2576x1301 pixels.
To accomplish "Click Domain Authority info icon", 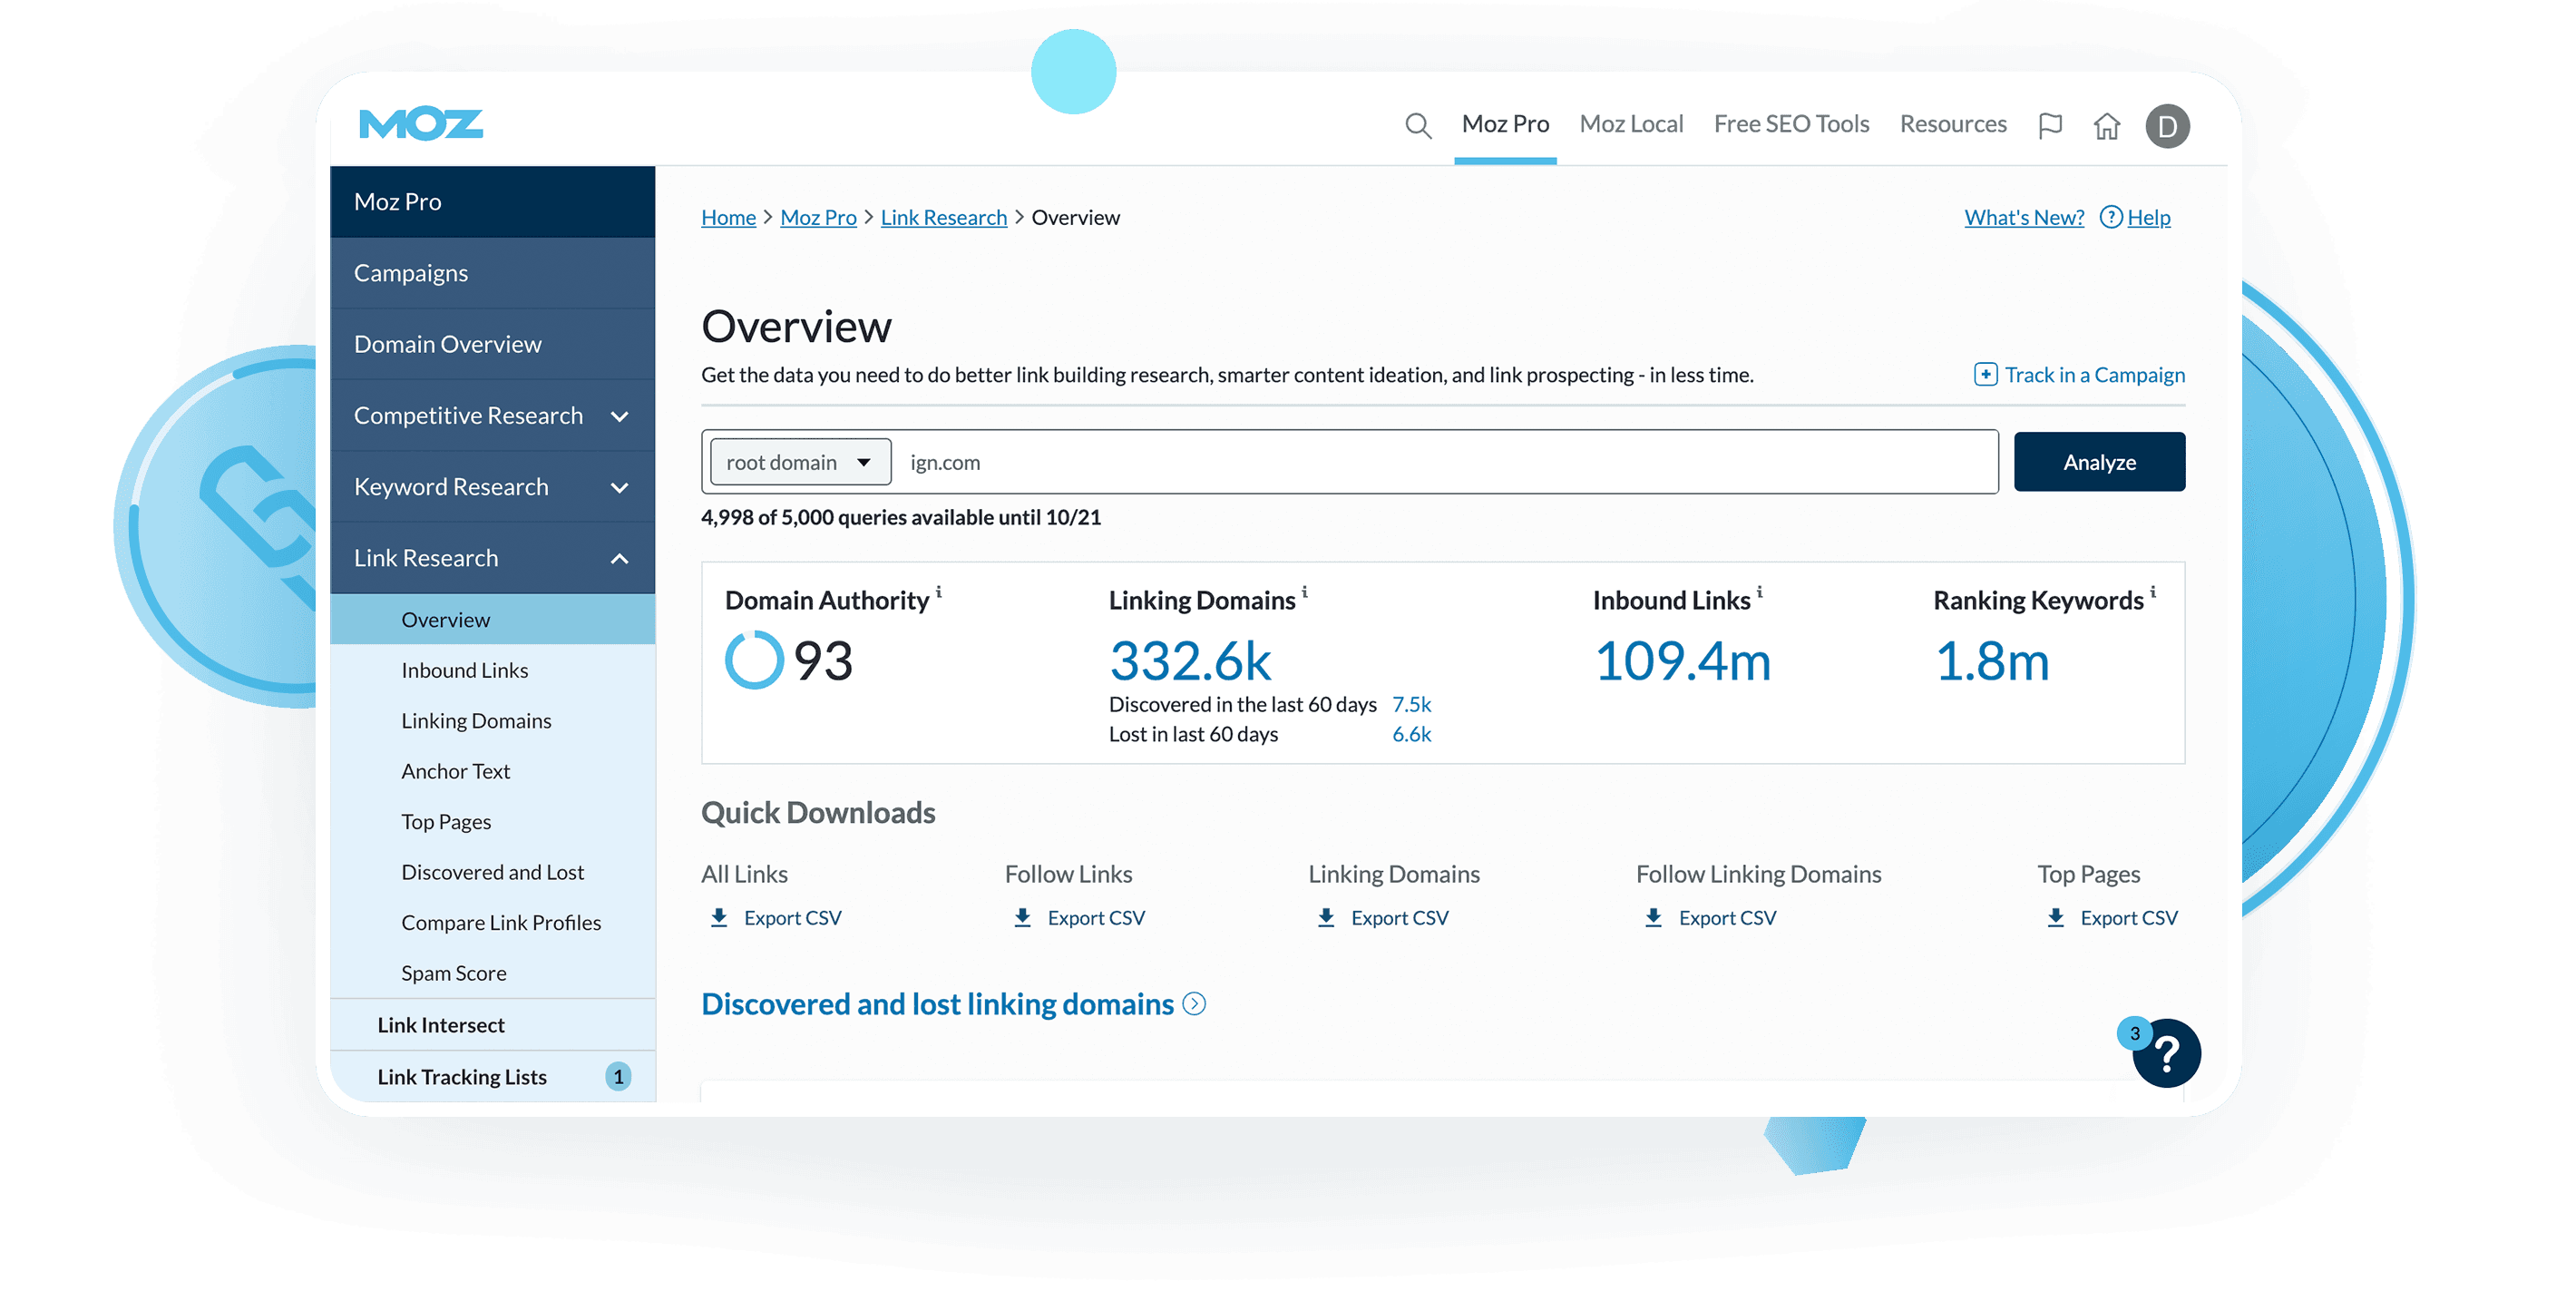I will (938, 592).
